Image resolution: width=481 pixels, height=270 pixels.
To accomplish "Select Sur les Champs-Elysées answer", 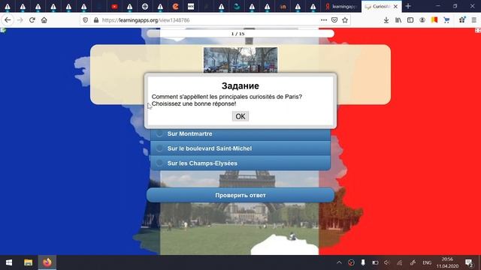I will (240, 163).
